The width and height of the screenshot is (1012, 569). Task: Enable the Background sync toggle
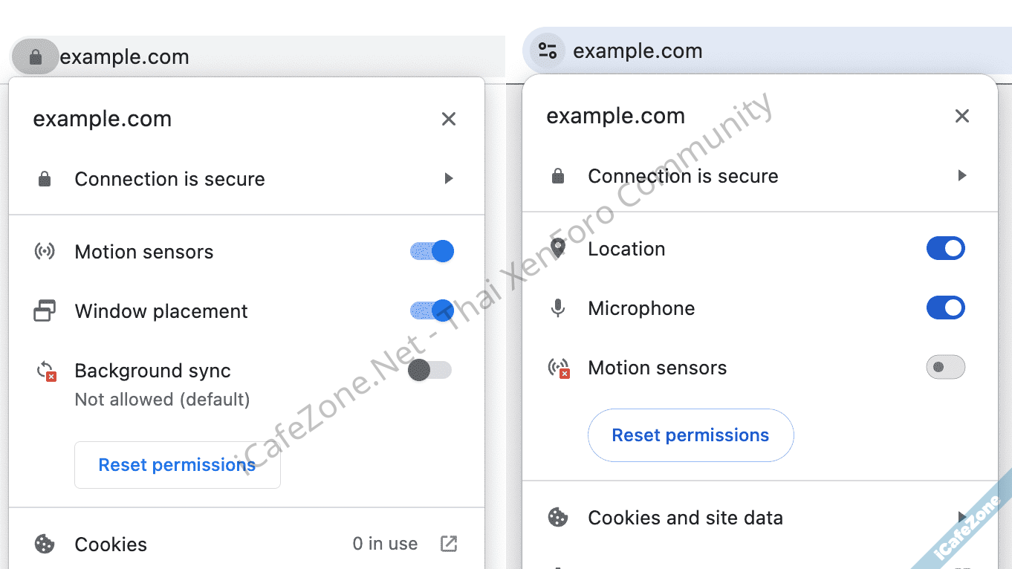tap(429, 370)
